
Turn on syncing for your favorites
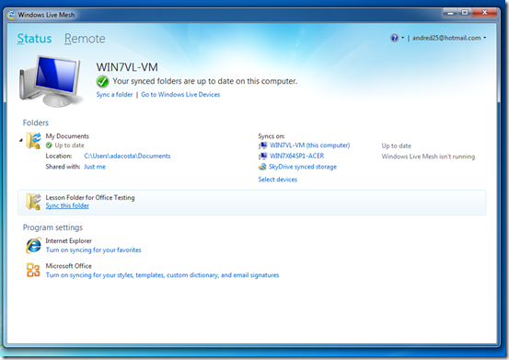(x=94, y=250)
